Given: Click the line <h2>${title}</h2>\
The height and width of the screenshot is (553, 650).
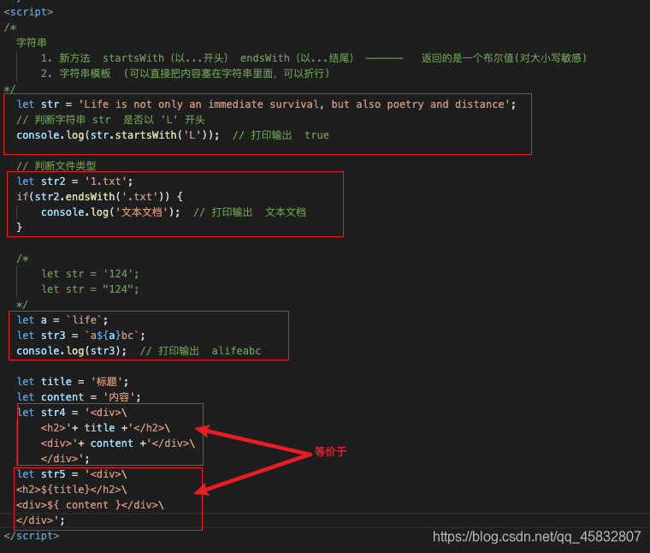Looking at the screenshot, I should point(72,490).
